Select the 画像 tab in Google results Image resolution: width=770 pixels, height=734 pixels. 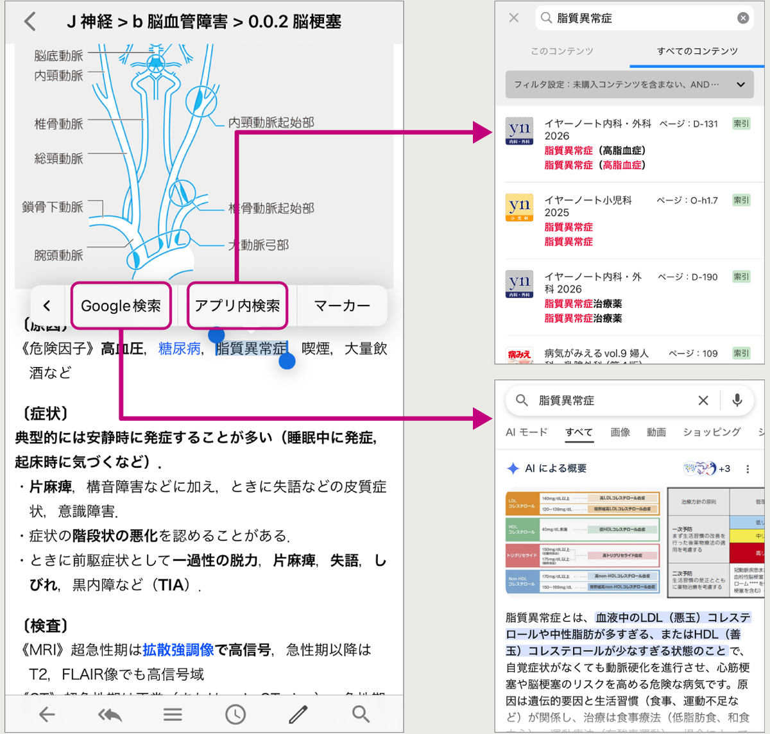pos(620,432)
